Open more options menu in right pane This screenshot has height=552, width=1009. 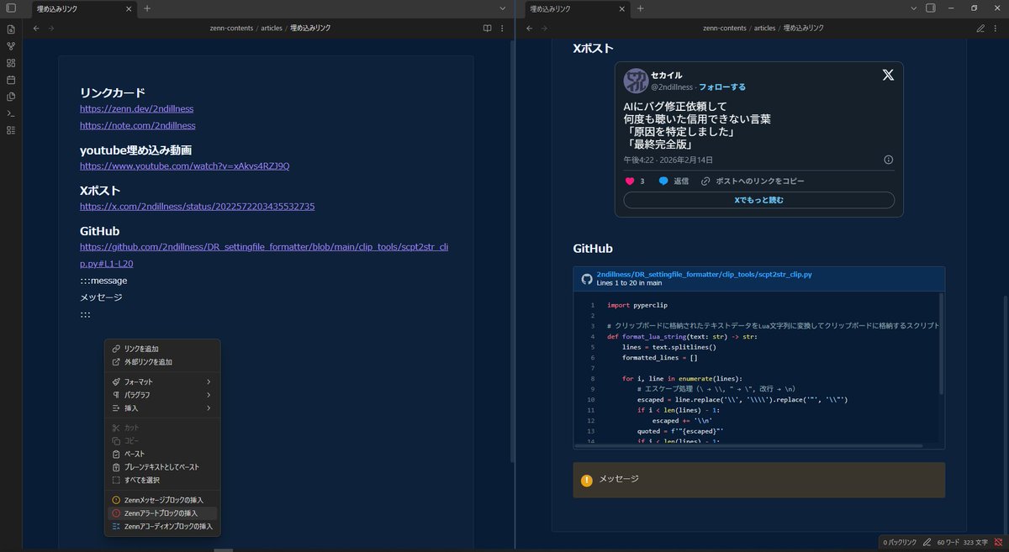click(x=996, y=28)
